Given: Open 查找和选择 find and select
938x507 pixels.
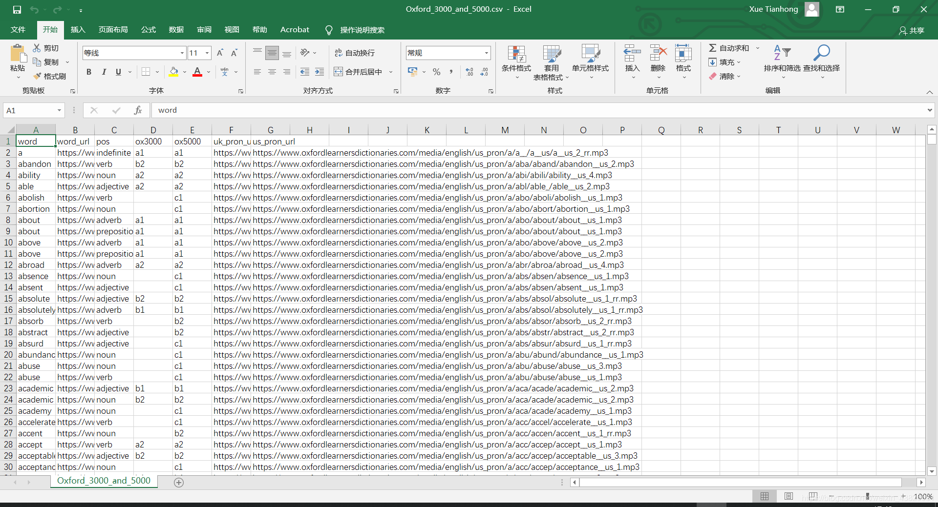Looking at the screenshot, I should (822, 62).
